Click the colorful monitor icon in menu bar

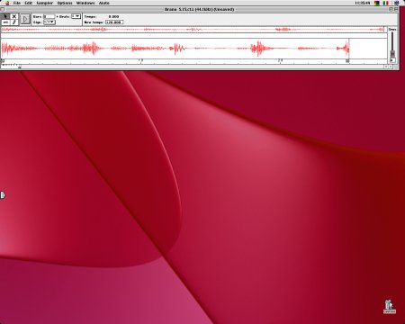(x=377, y=3)
